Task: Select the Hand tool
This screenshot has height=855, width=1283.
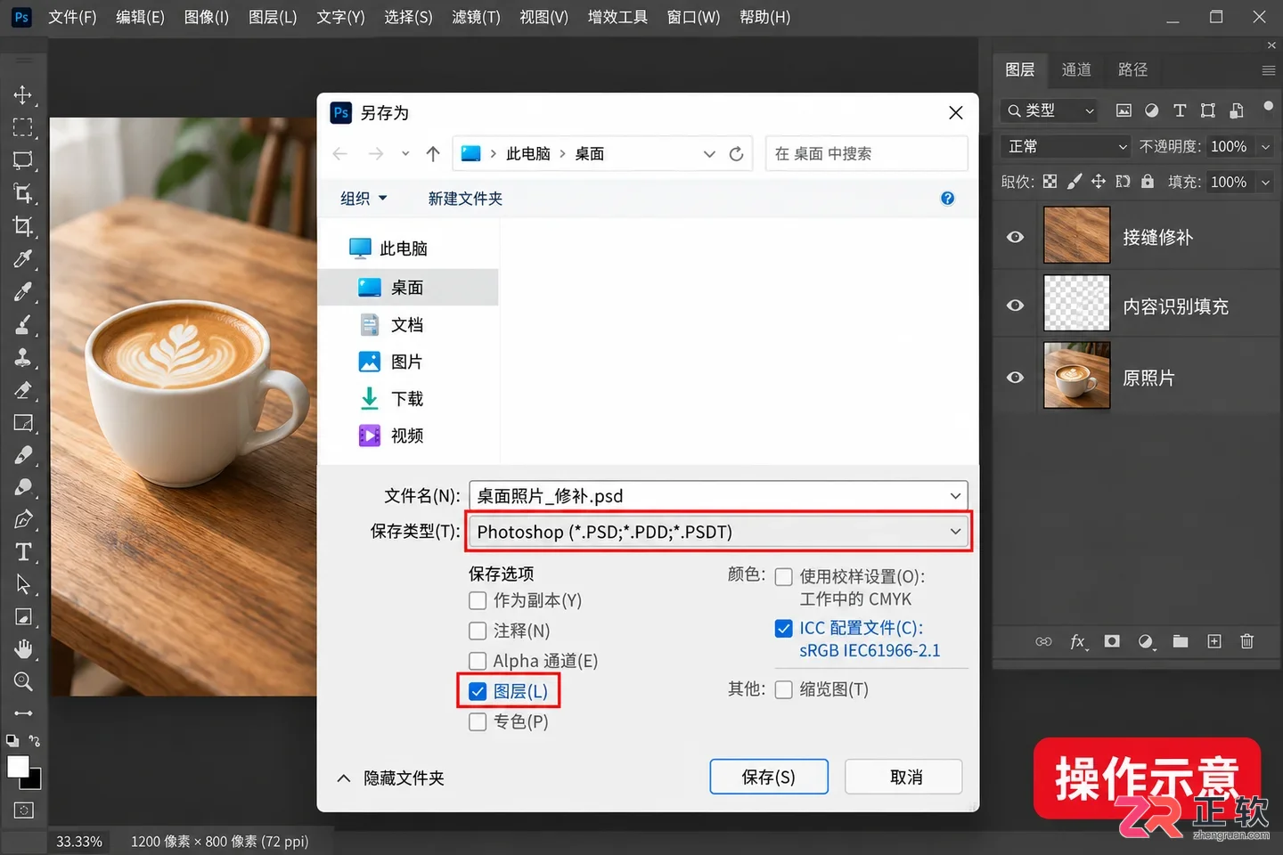Action: pos(23,649)
